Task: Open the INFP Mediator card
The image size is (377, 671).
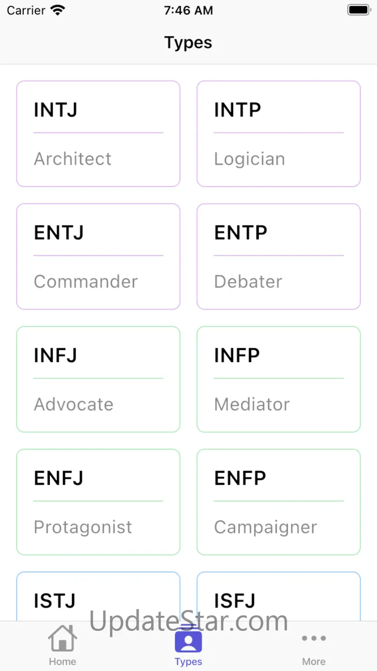Action: point(278,379)
